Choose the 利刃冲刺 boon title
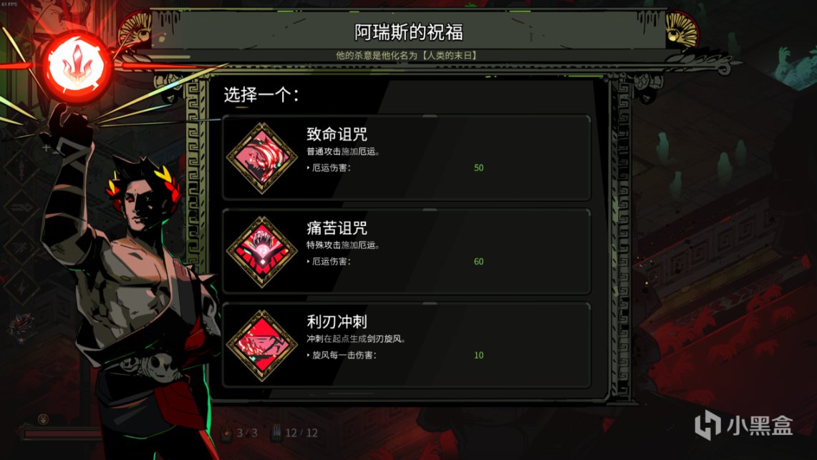 (x=337, y=322)
